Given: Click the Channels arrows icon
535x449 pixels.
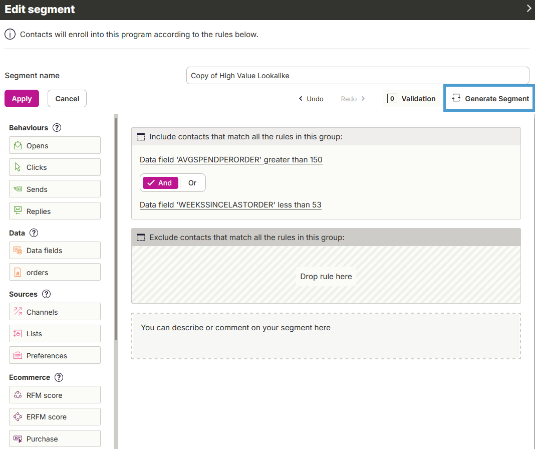Looking at the screenshot, I should [18, 311].
